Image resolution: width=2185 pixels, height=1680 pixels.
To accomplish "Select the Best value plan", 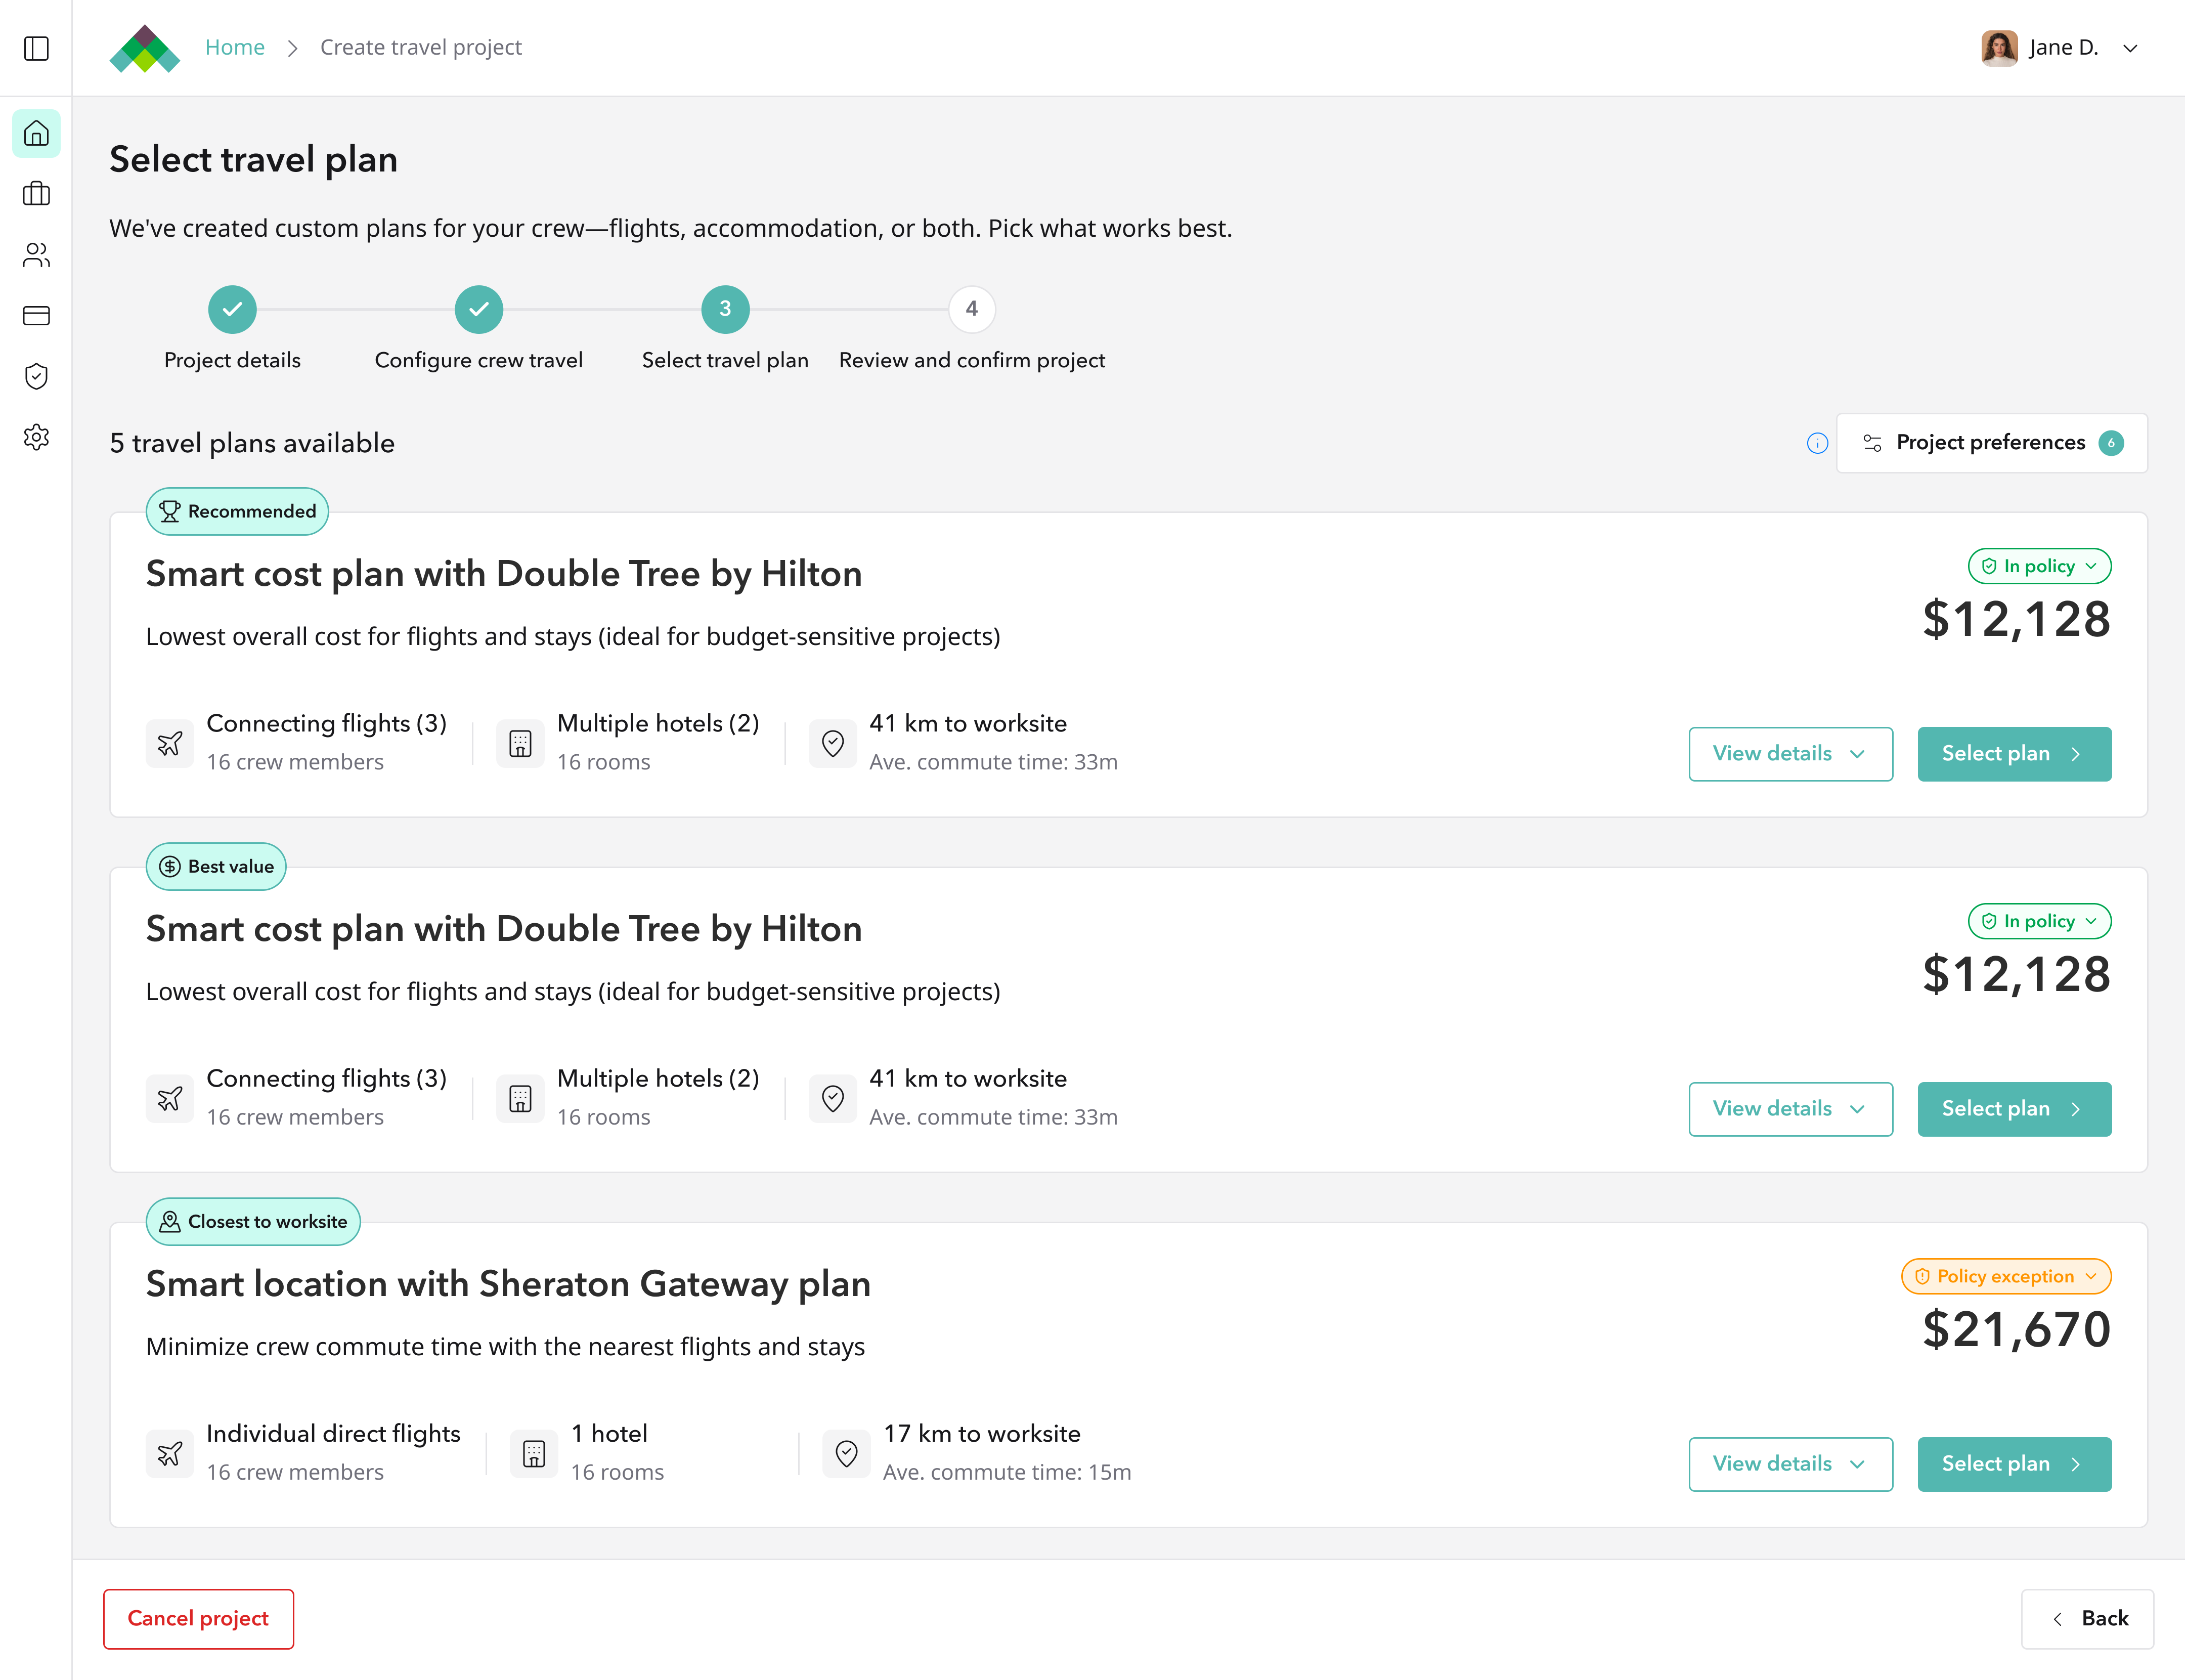I will pyautogui.click(x=2014, y=1109).
